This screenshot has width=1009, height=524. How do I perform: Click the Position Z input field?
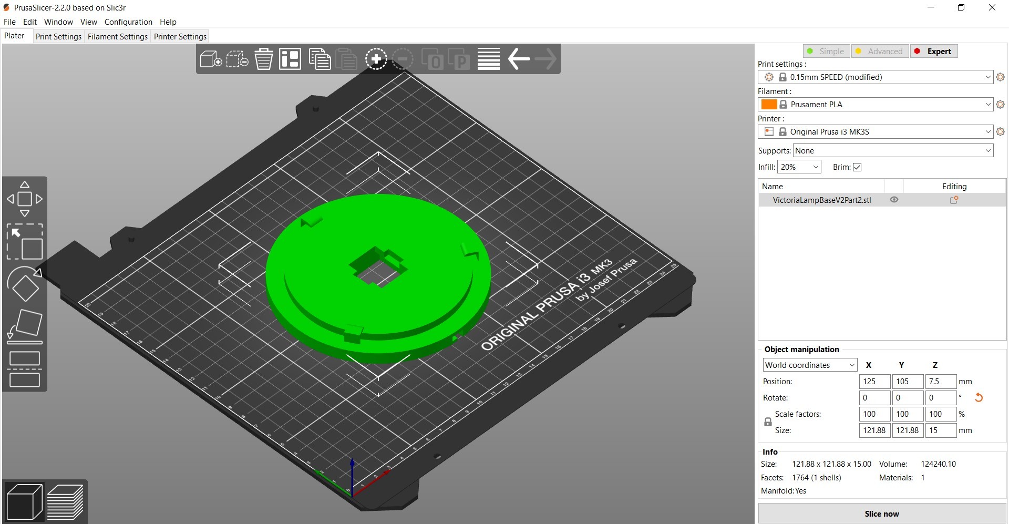941,382
